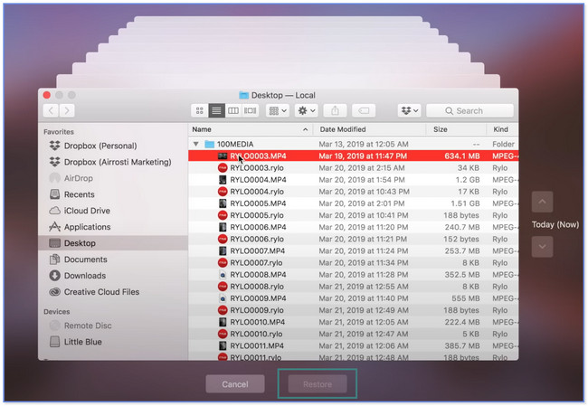The width and height of the screenshot is (588, 406).
Task: Click the RYLO0010.rylo red icon
Action: (223, 334)
